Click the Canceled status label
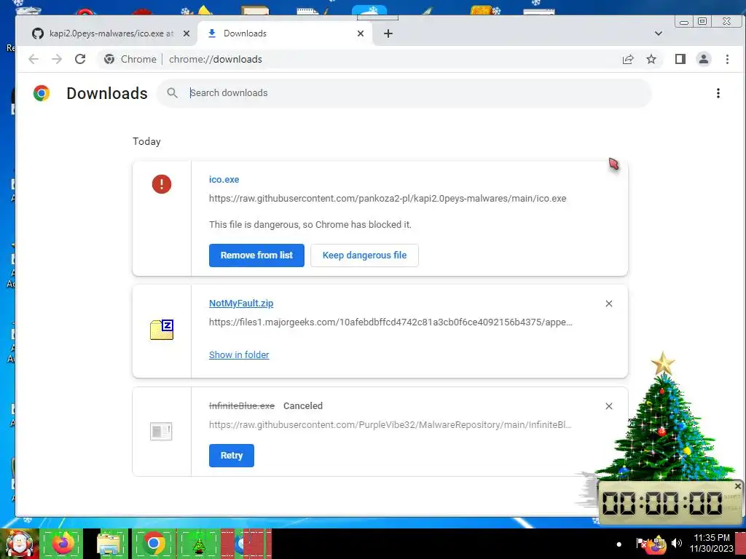The height and width of the screenshot is (559, 746). [303, 405]
